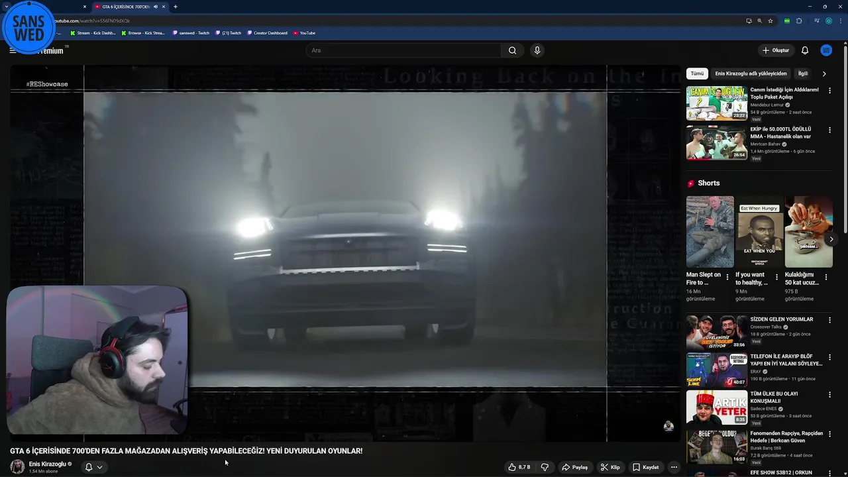The height and width of the screenshot is (477, 848).
Task: Open 'Man Slept on Fire' short
Action: coord(710,232)
